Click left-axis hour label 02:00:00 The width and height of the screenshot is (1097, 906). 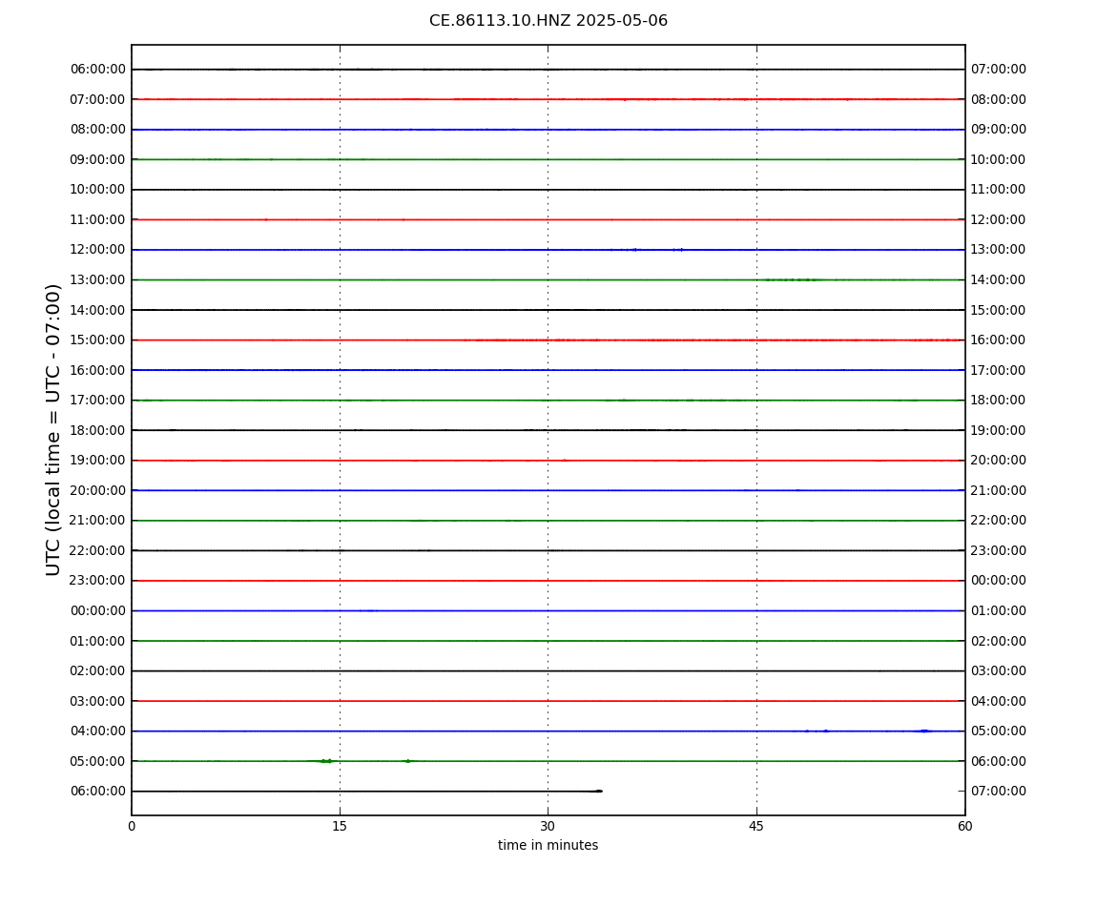tap(98, 671)
